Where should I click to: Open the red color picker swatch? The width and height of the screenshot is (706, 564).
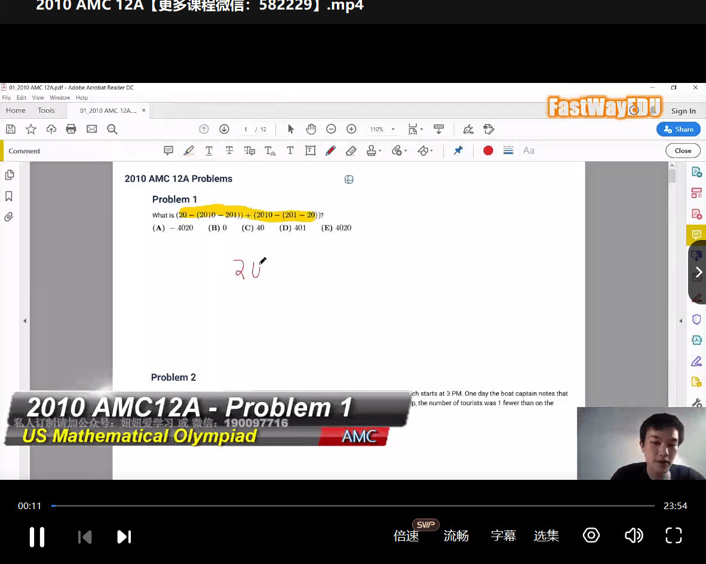(x=488, y=150)
